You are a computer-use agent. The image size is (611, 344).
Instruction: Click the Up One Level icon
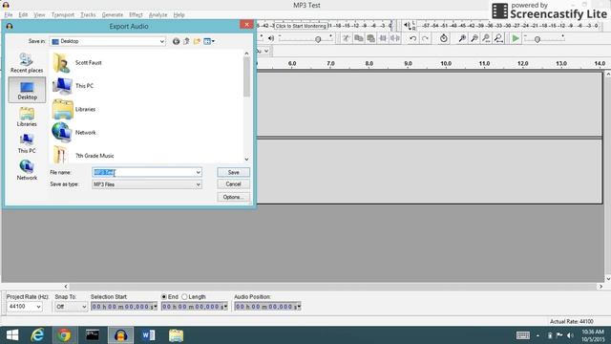pos(186,41)
